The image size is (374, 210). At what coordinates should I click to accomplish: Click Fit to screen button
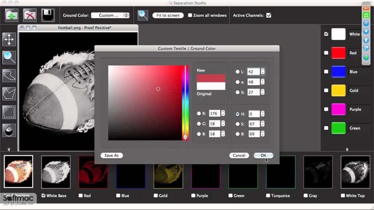point(168,16)
